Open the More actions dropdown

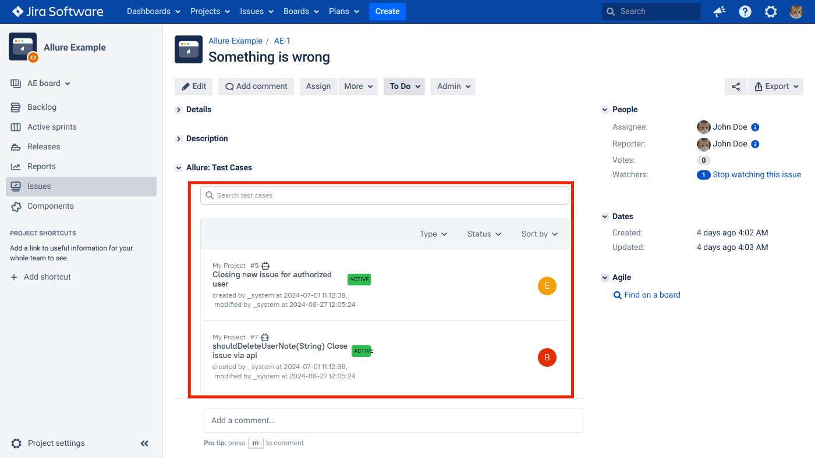(358, 87)
